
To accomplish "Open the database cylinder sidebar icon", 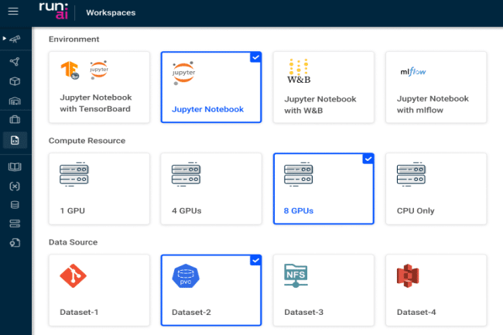I will 15,205.
